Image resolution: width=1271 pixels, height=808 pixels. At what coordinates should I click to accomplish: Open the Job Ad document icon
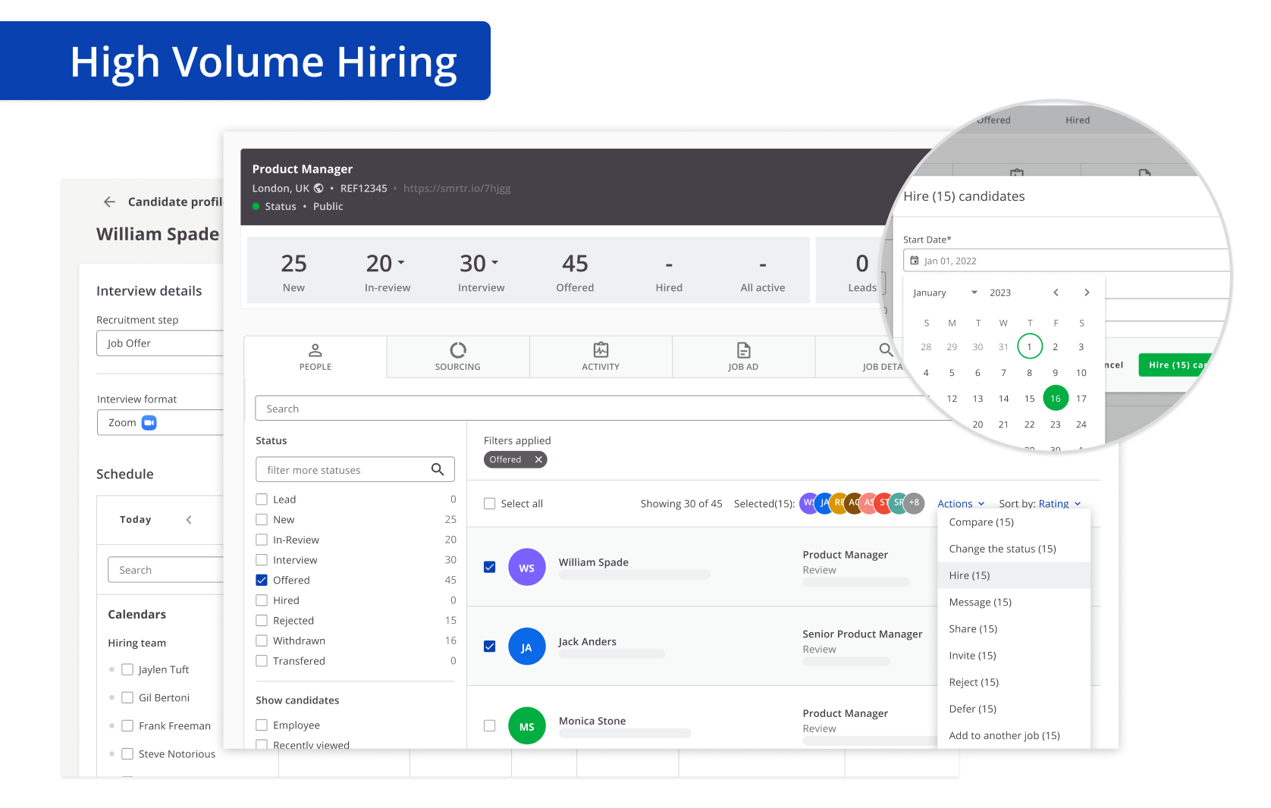(743, 350)
